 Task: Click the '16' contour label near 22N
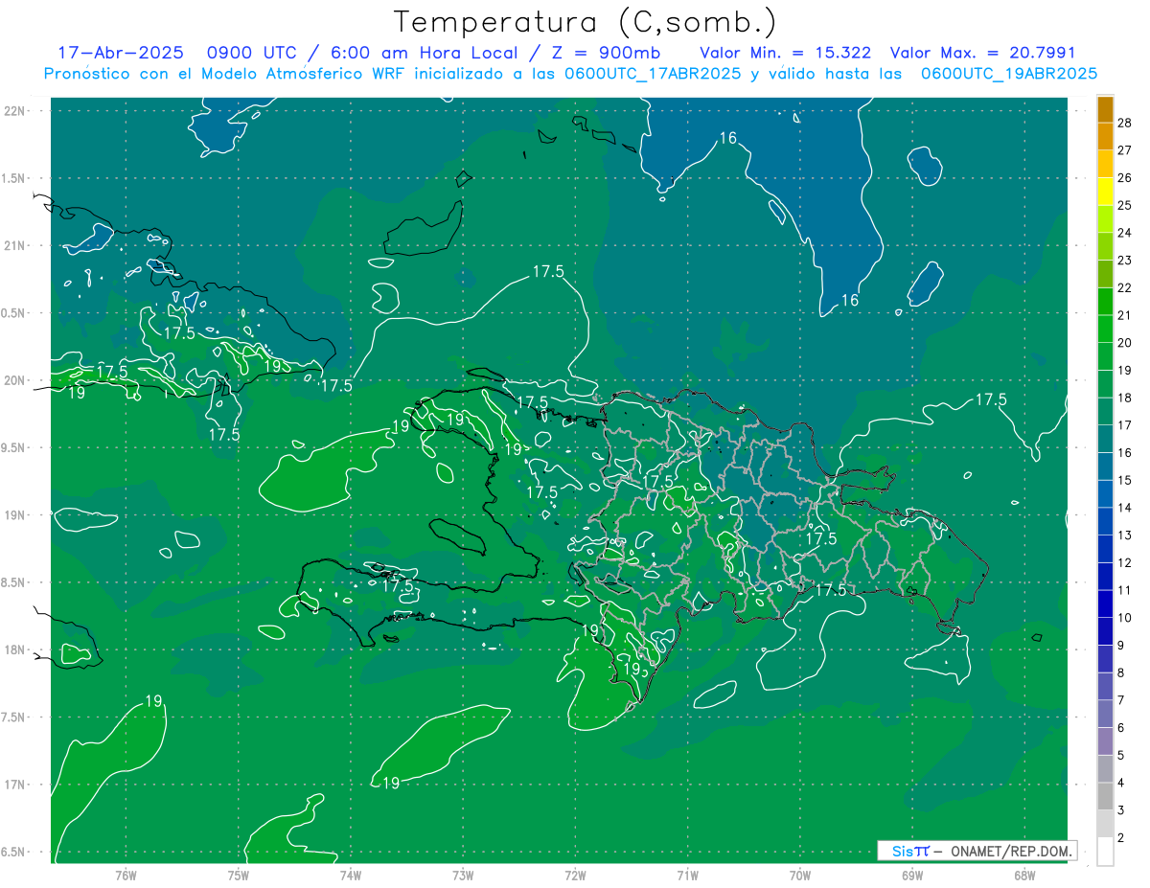pyautogui.click(x=728, y=138)
